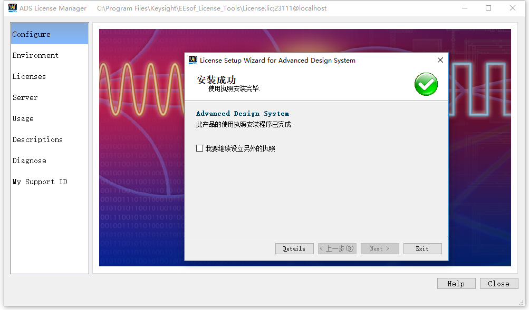This screenshot has width=529, height=310.
Task: Open Descriptions in the sidebar
Action: click(50, 139)
